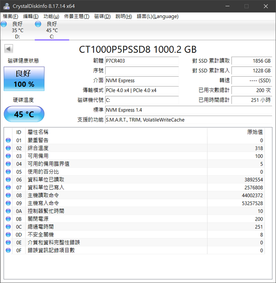Image resolution: width=276 pixels, height=283 pixels.
Task: Click status dot for attribute 06 資料單位已讀取
Action: pyautogui.click(x=8, y=180)
